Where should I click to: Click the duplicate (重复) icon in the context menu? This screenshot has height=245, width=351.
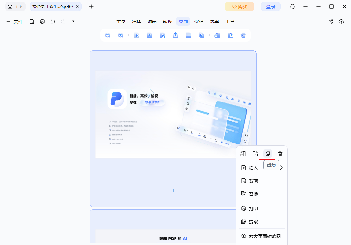[x=267, y=154]
